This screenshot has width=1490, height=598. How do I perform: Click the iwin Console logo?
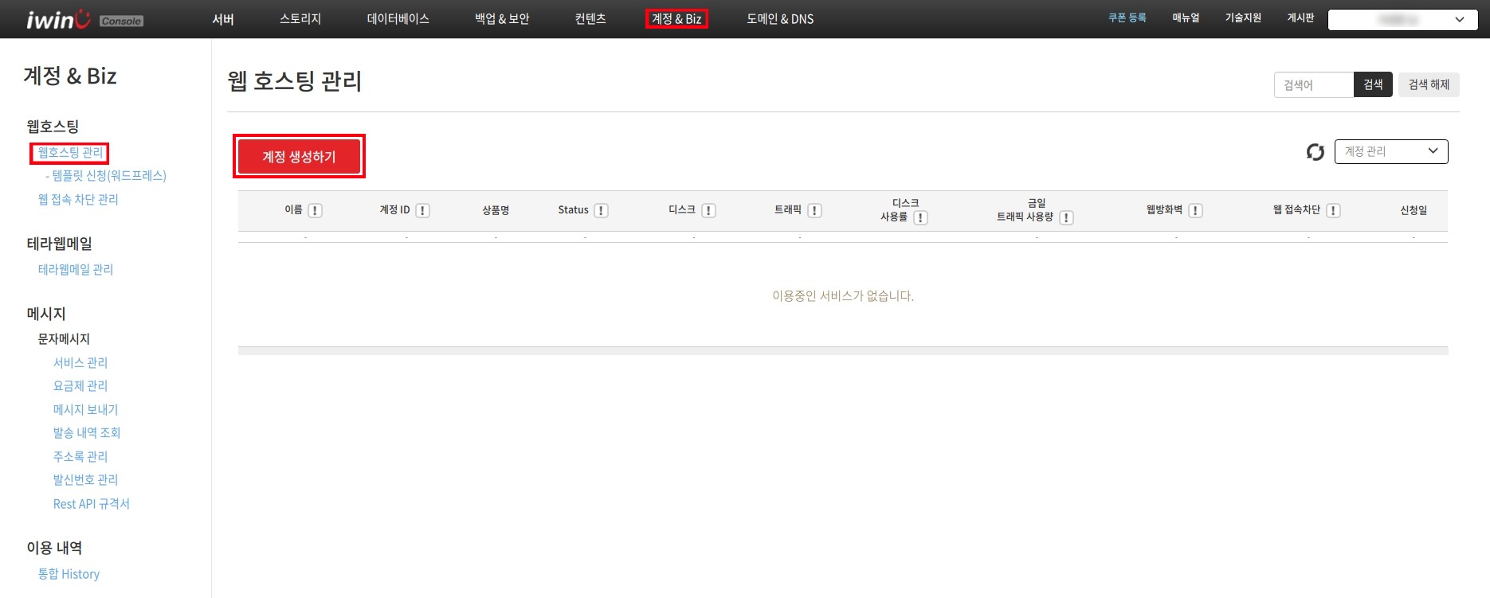(x=84, y=20)
